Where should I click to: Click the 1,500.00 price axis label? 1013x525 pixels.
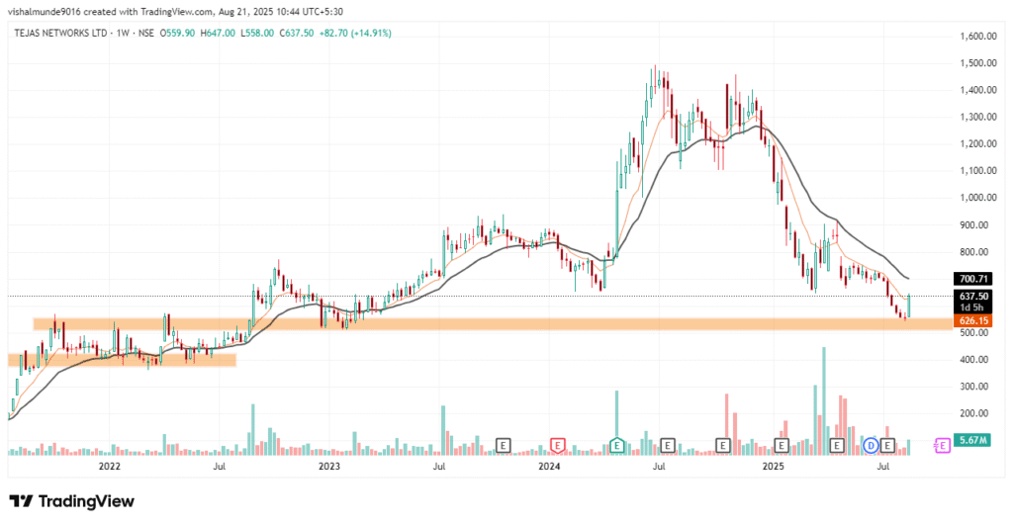(x=977, y=63)
